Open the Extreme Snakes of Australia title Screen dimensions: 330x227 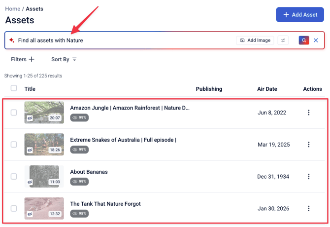[123, 140]
